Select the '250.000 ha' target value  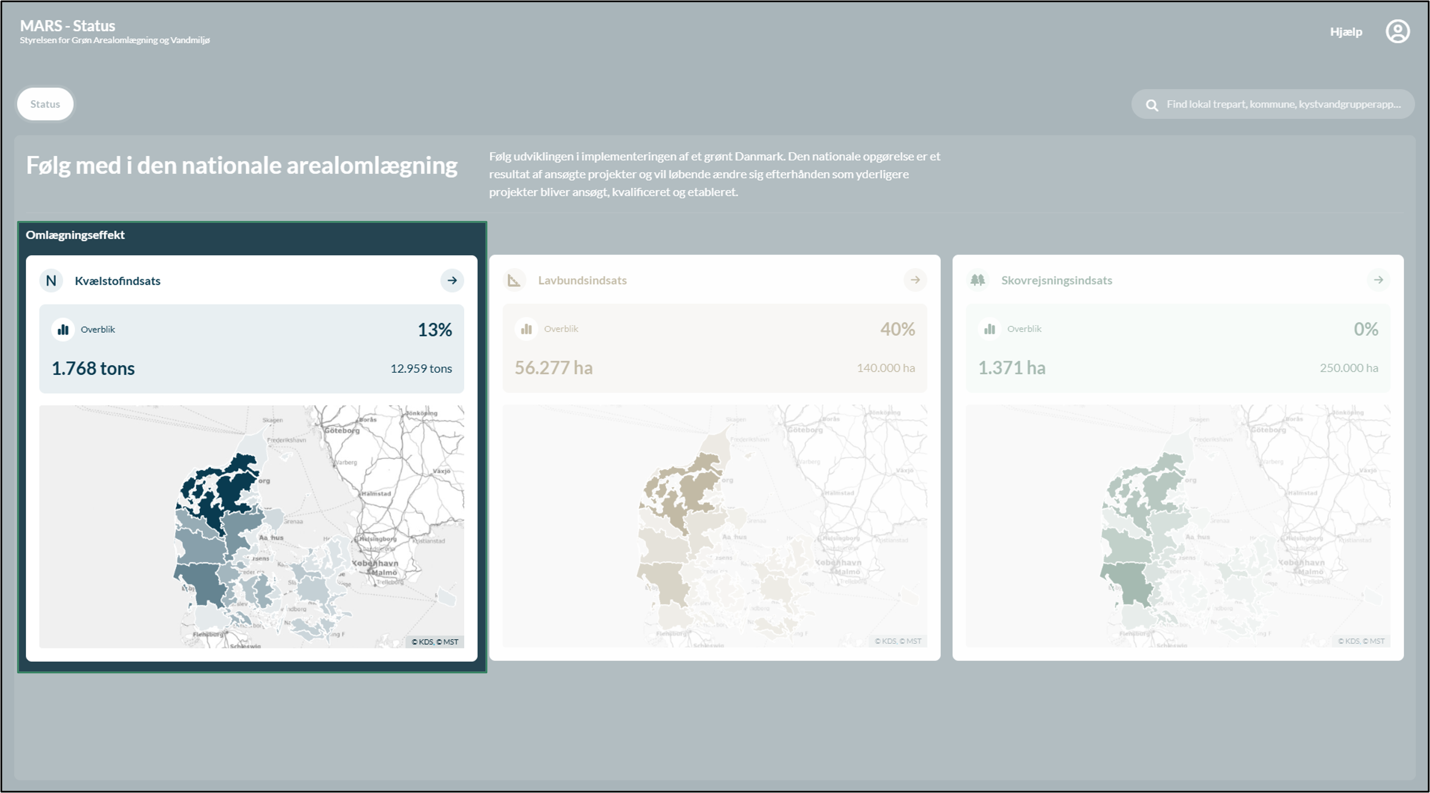[1349, 368]
